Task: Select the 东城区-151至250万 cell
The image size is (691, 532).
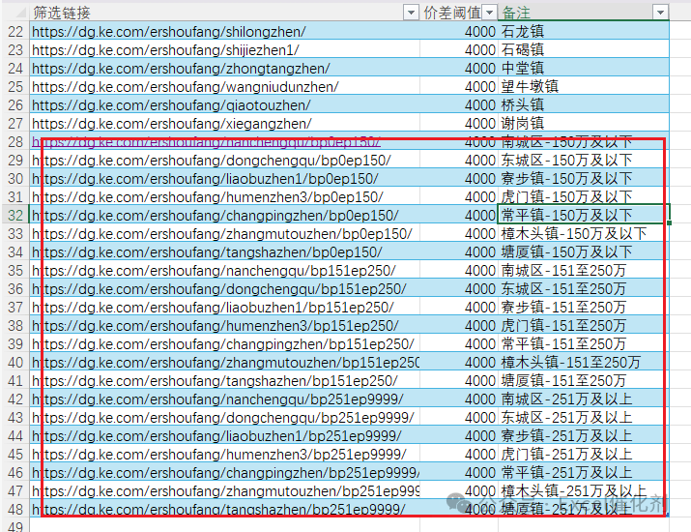Action: [x=584, y=289]
